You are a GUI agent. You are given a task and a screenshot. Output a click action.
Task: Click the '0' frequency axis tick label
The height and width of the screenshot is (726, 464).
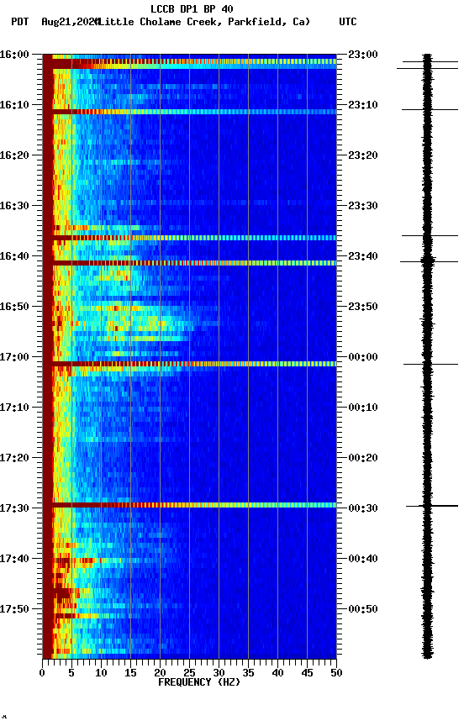tap(42, 673)
